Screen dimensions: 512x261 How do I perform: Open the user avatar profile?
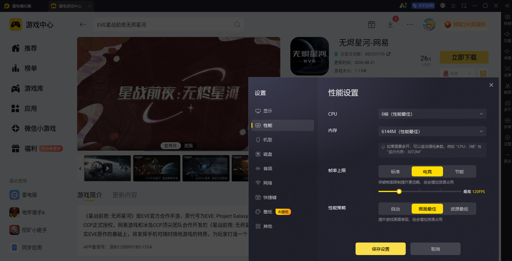click(429, 24)
